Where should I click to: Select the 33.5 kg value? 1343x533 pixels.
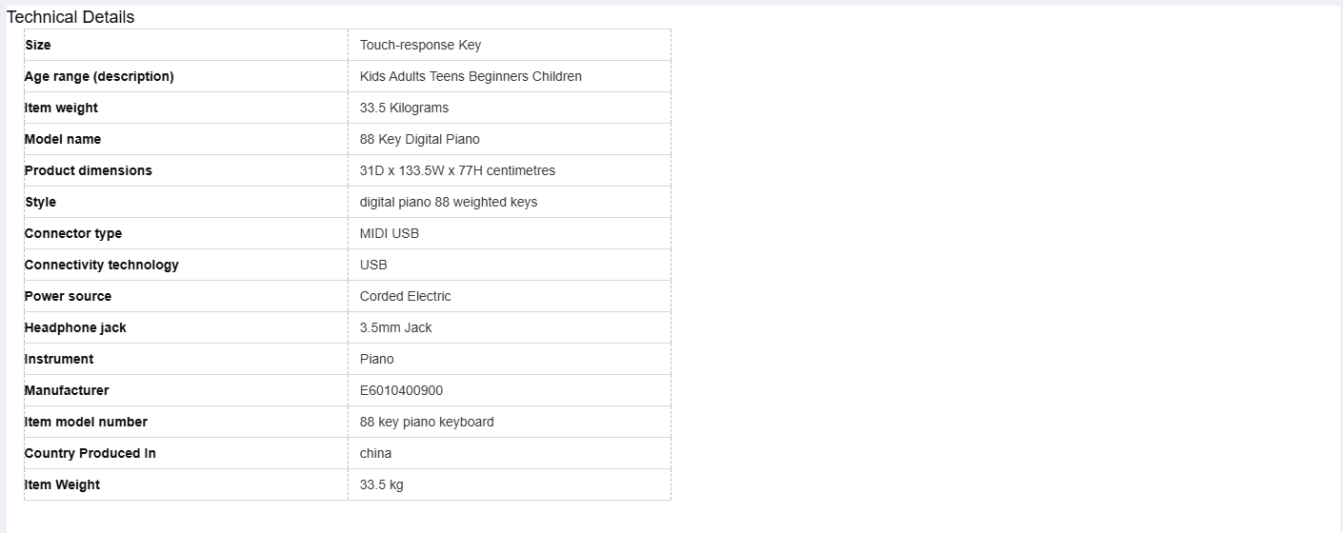pyautogui.click(x=382, y=484)
